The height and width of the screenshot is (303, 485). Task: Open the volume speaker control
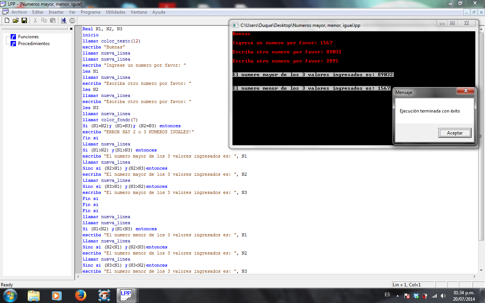443,296
